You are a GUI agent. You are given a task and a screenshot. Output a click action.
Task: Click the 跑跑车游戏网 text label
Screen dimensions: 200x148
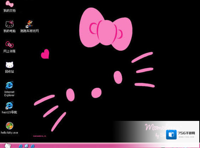tap(29, 31)
